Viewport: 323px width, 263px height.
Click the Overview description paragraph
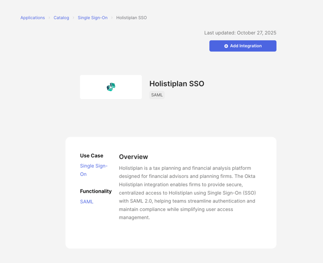(188, 193)
